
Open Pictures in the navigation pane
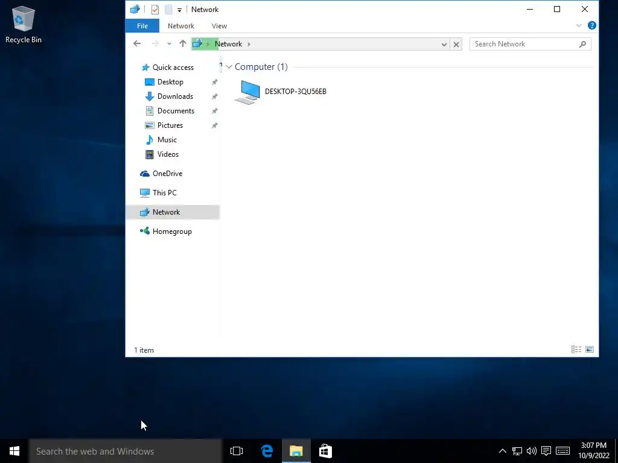point(170,125)
